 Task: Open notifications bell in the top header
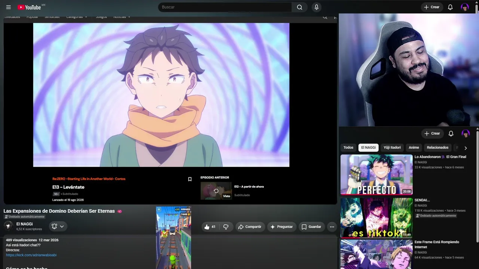point(451,7)
